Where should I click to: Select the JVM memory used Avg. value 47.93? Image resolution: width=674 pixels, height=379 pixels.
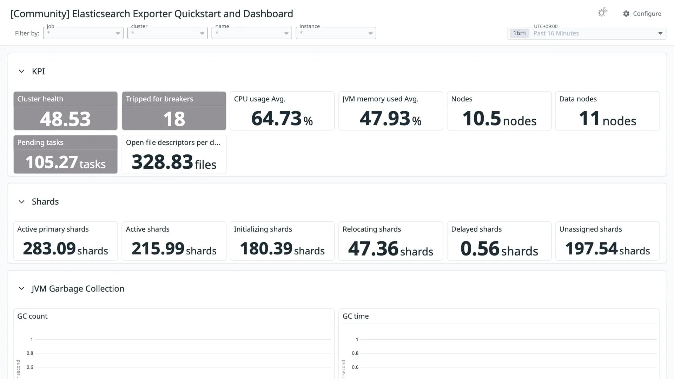click(385, 118)
